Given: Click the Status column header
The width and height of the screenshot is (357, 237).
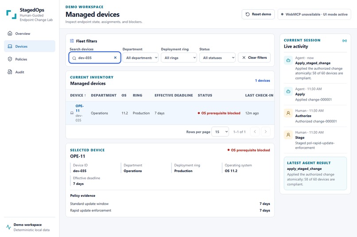Looking at the screenshot, I should click(x=205, y=95).
